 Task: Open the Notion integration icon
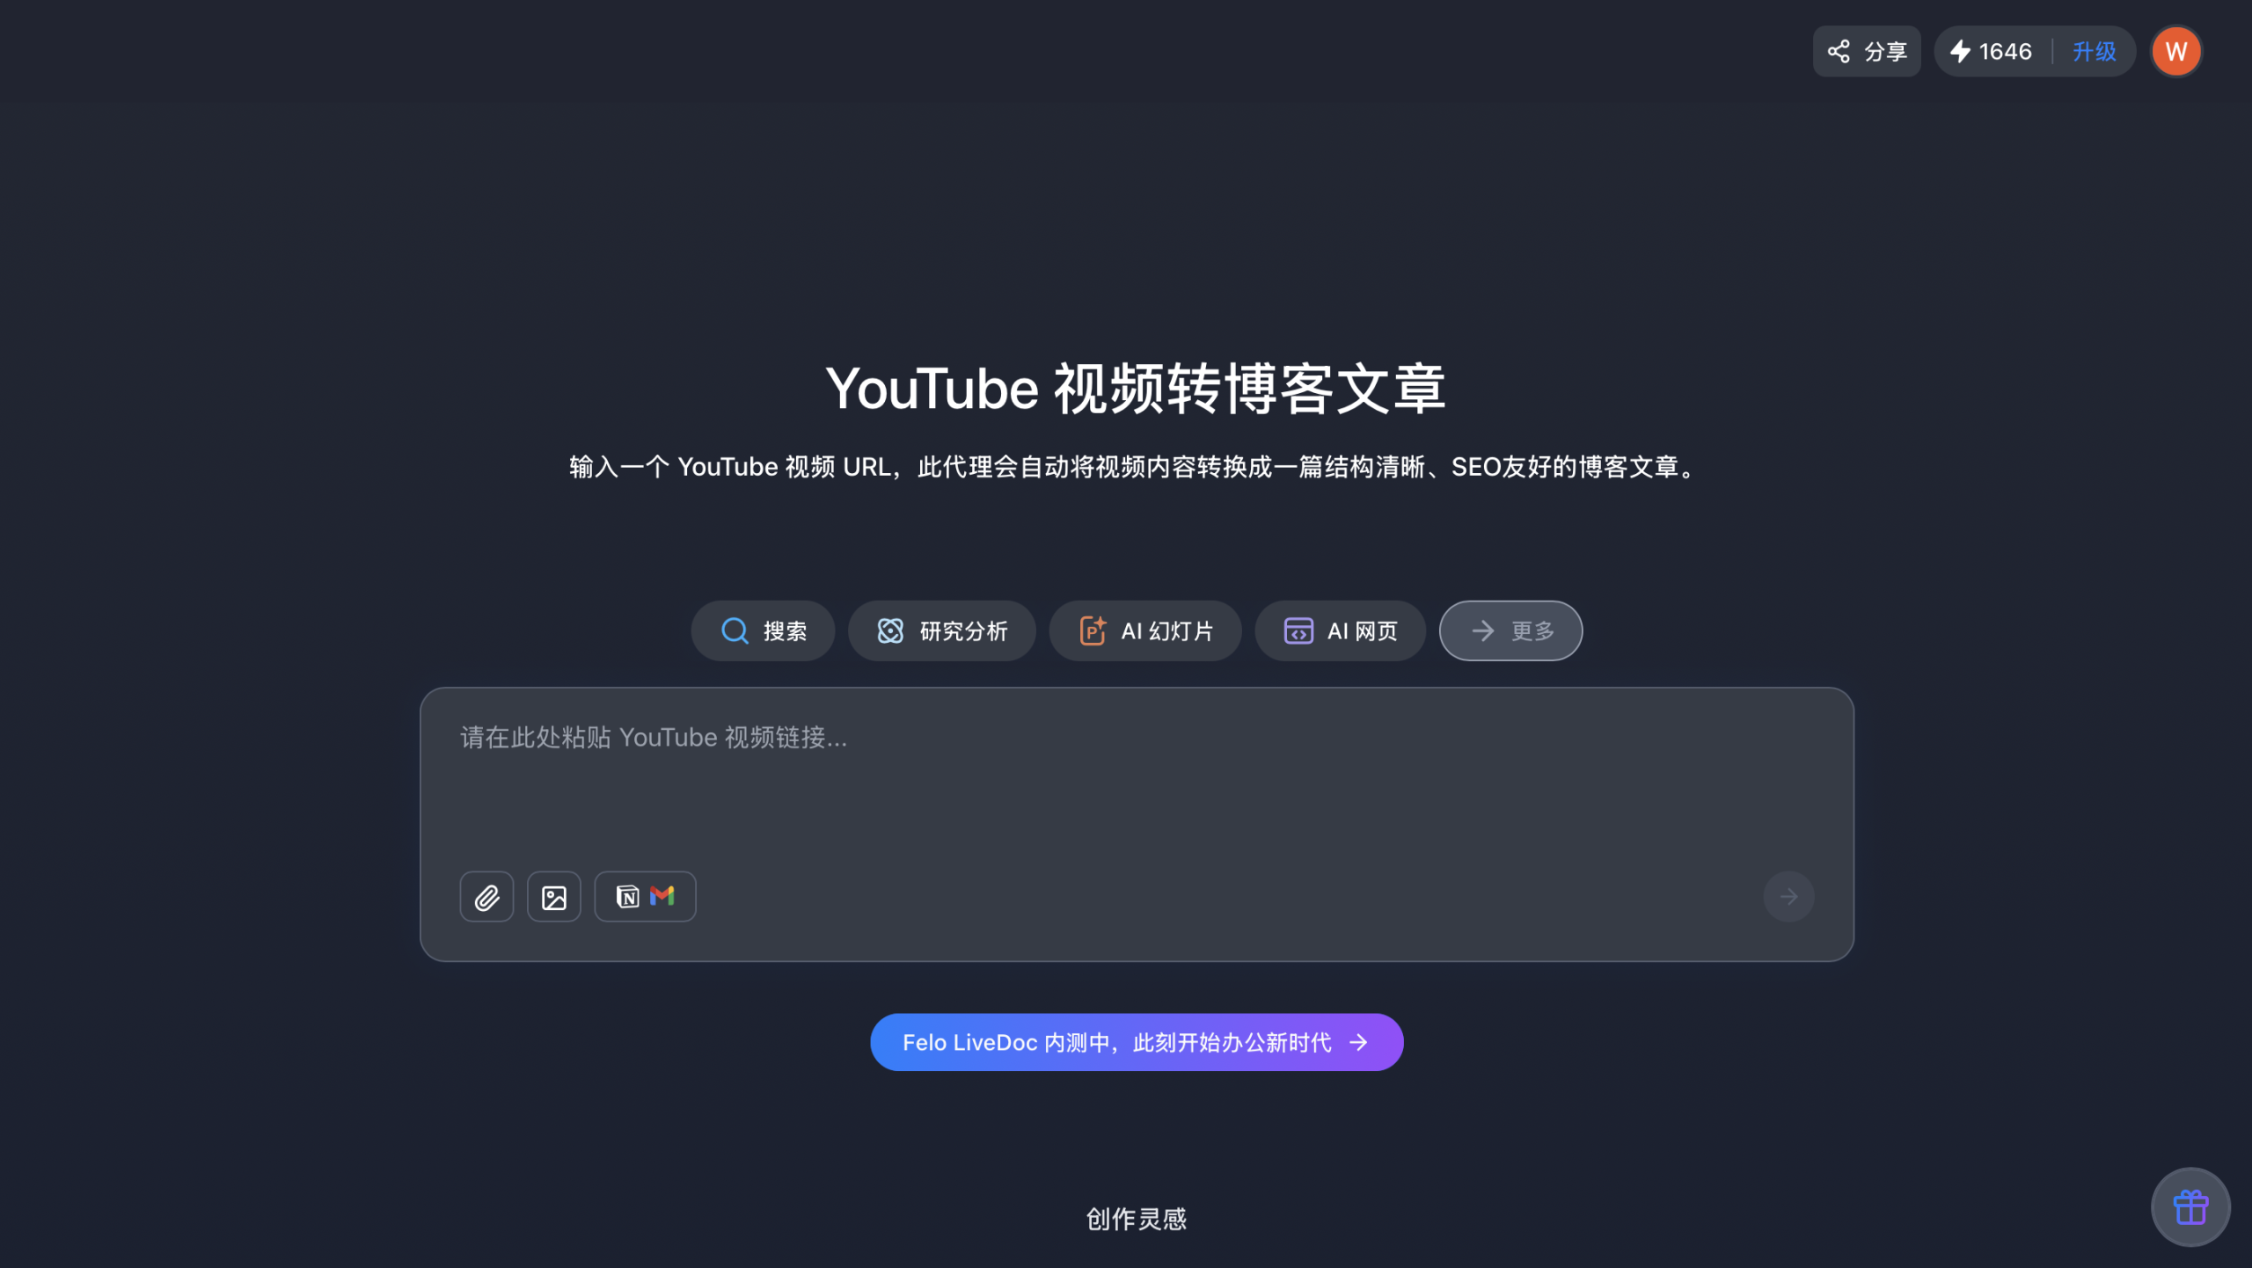click(x=627, y=896)
